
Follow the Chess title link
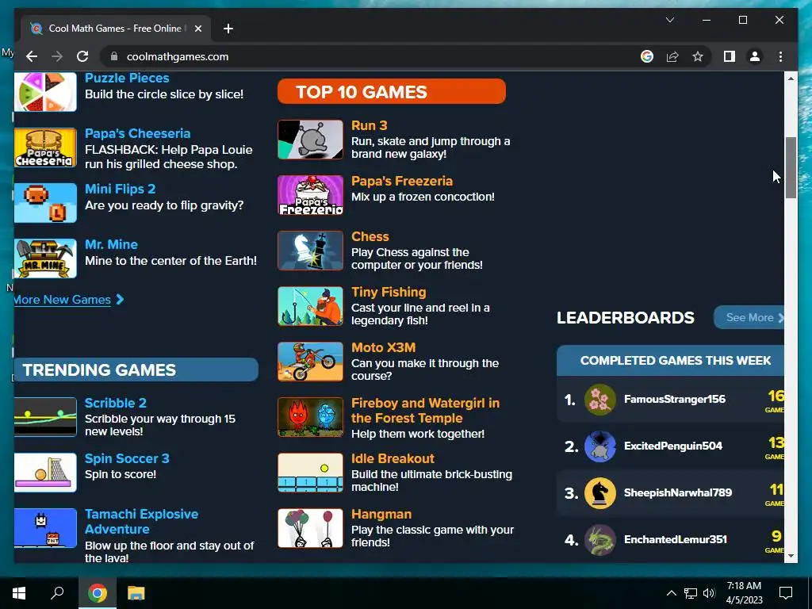click(370, 236)
